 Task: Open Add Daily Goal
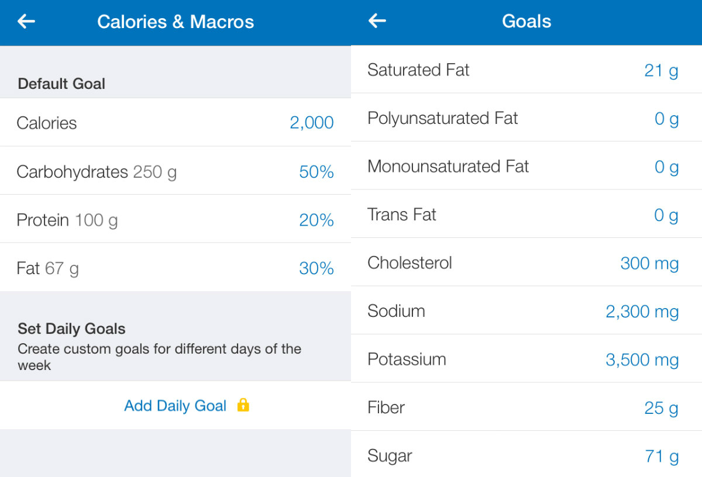coord(175,406)
